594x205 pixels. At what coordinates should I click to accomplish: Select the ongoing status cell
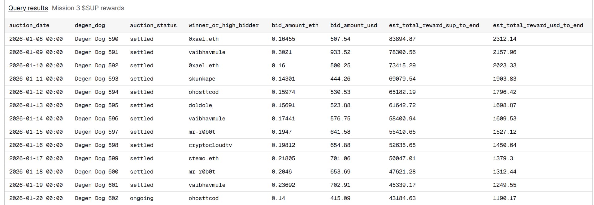(x=141, y=198)
